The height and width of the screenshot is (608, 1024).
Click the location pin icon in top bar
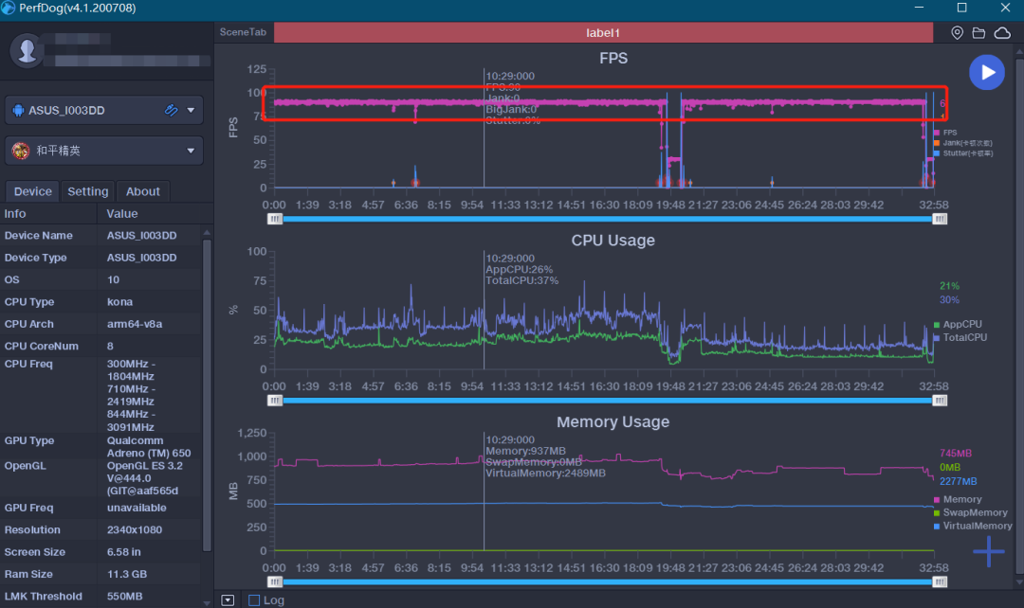click(x=957, y=33)
